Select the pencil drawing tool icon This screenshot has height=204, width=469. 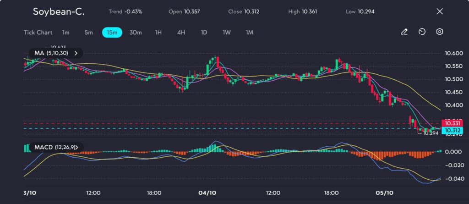[404, 32]
